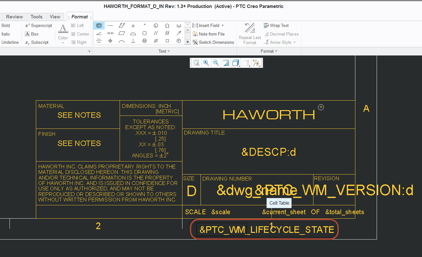This screenshot has height=257, width=422.
Task: Expand the full symbol gallery
Action: 188,42
